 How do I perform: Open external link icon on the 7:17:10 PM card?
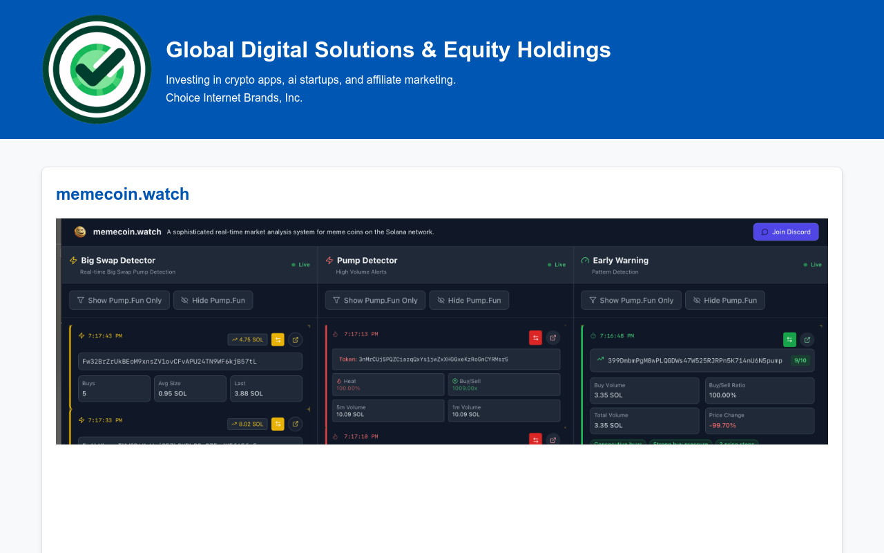click(x=552, y=439)
